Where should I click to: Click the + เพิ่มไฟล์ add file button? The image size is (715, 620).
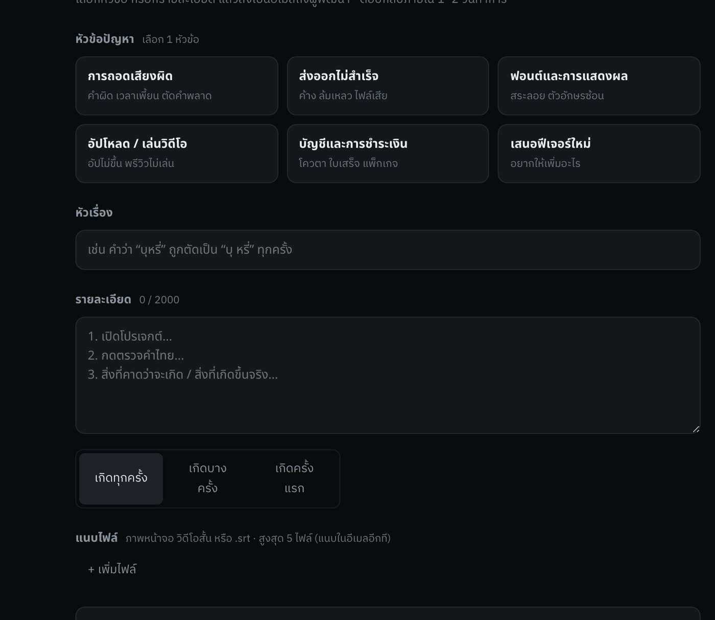point(112,569)
